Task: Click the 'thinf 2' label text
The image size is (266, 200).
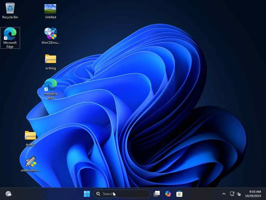Action: pos(30,145)
